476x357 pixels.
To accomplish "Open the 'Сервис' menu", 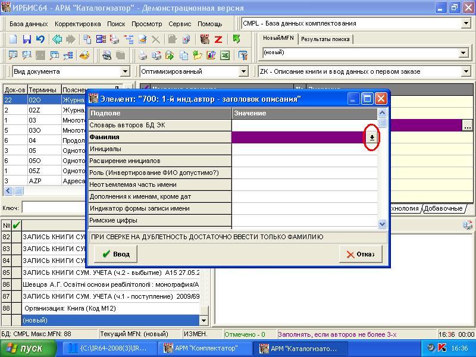I will 180,24.
